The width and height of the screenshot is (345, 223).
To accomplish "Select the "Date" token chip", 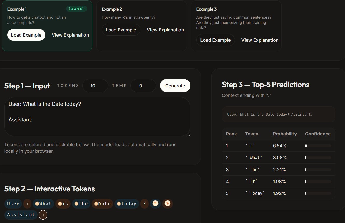I will tap(103, 204).
